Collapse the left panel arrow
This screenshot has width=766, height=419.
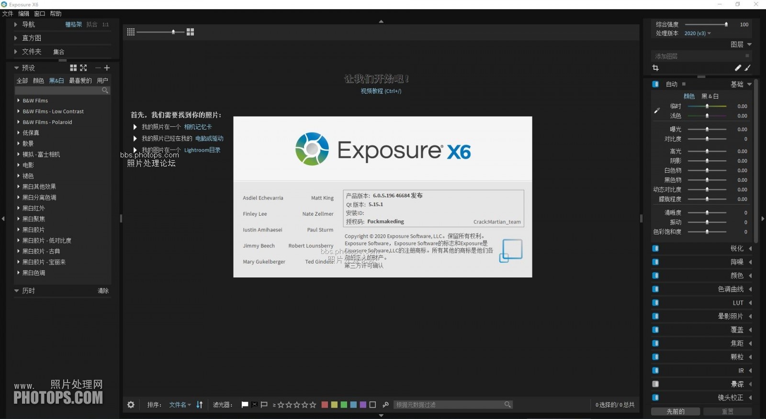pos(3,219)
